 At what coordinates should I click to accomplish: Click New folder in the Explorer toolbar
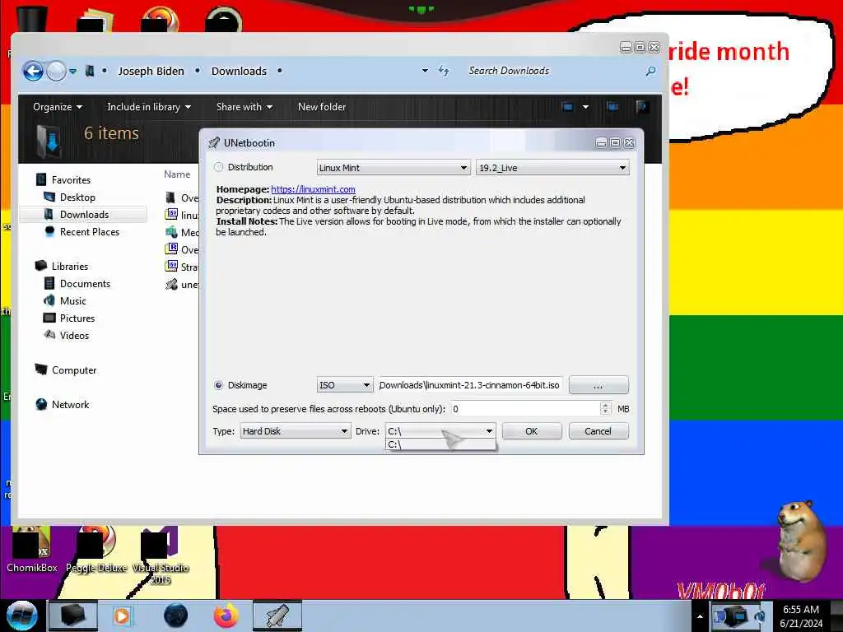tap(322, 107)
